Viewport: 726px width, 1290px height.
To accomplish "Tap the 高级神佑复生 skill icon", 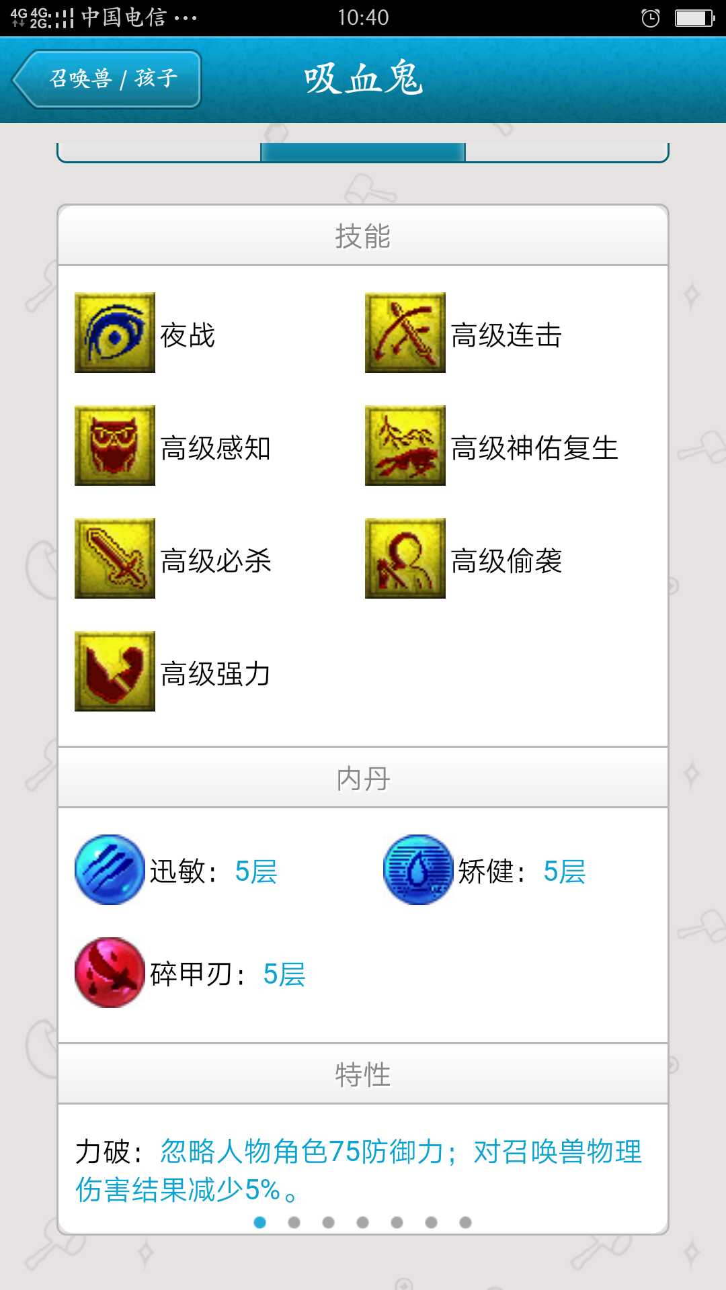I will [x=405, y=445].
